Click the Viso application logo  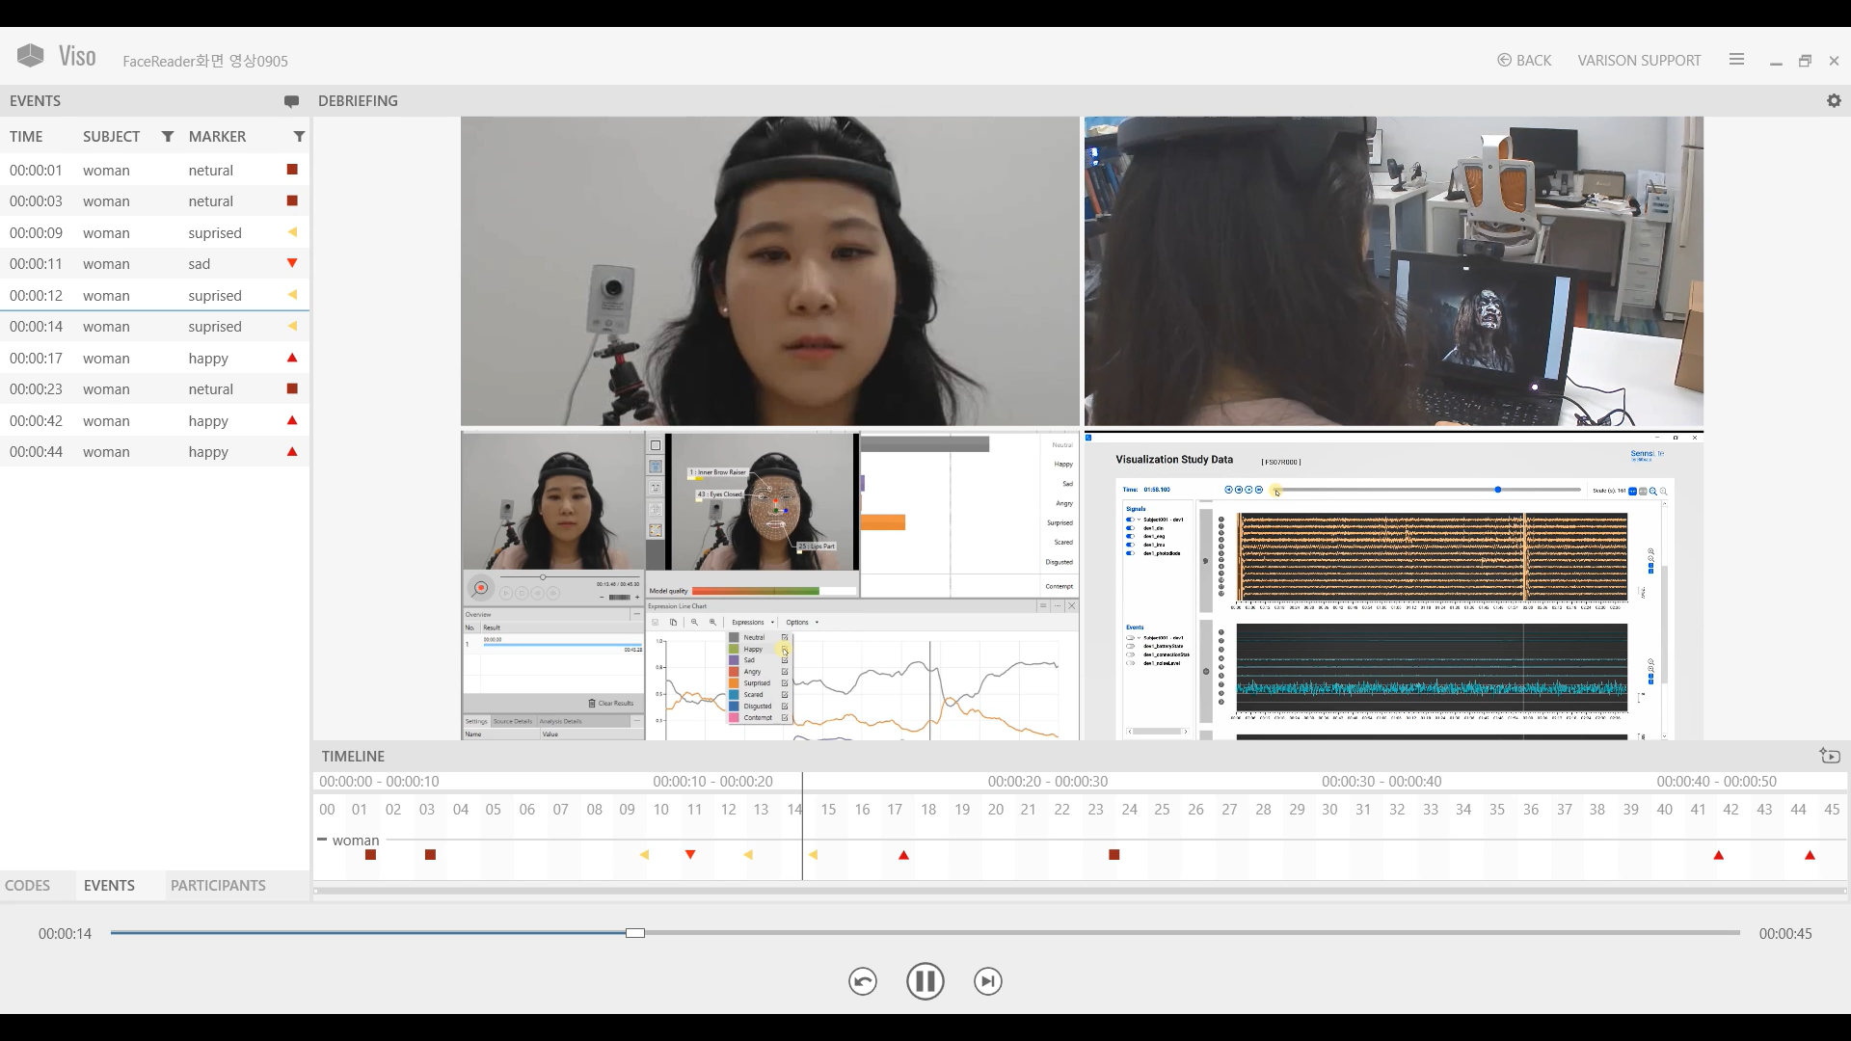click(31, 55)
